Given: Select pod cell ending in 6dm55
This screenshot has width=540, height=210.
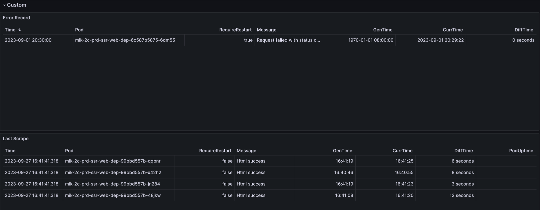Looking at the screenshot, I should (125, 40).
